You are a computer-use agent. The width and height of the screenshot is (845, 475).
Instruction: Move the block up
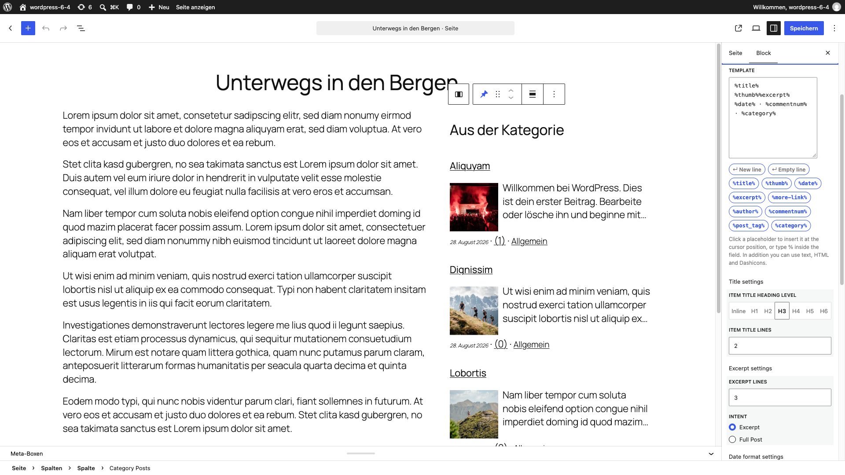[x=511, y=90]
